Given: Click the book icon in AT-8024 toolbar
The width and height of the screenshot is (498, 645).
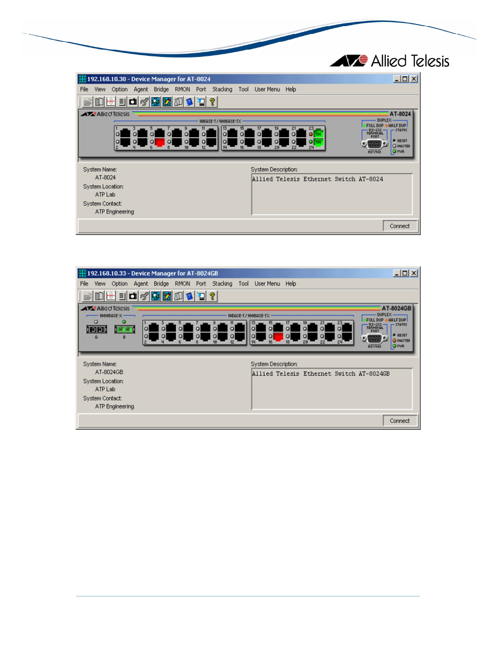Looking at the screenshot, I should pos(99,102).
